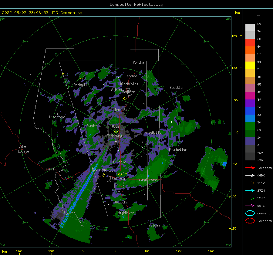Select the Limestone label

pyautogui.click(x=57, y=117)
